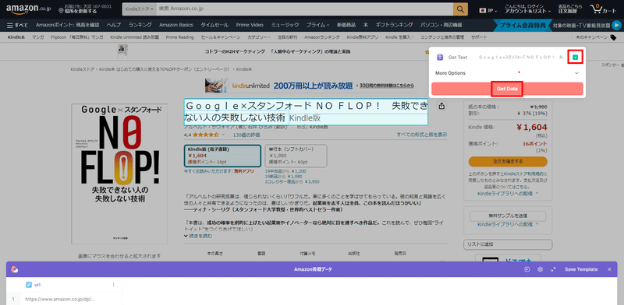Click the delivery location pin
The image size is (624, 305).
click(x=61, y=10)
